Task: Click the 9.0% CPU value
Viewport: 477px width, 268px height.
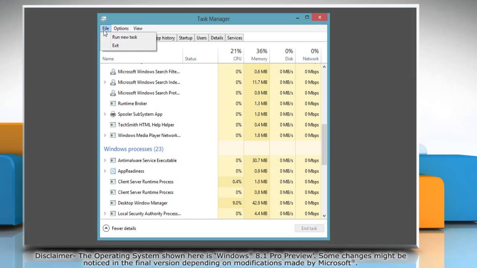Action: [x=237, y=203]
